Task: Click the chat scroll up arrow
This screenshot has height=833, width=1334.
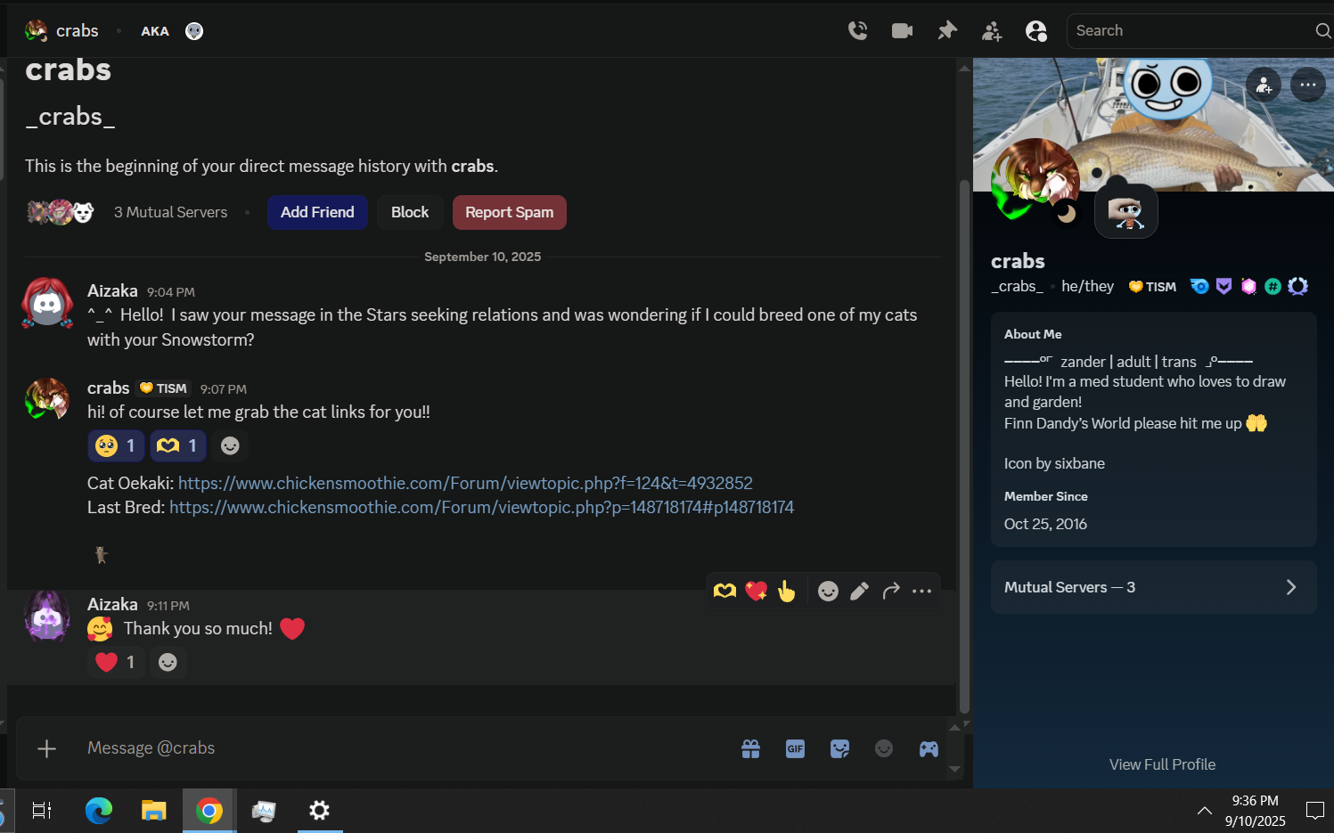Action: click(x=964, y=68)
